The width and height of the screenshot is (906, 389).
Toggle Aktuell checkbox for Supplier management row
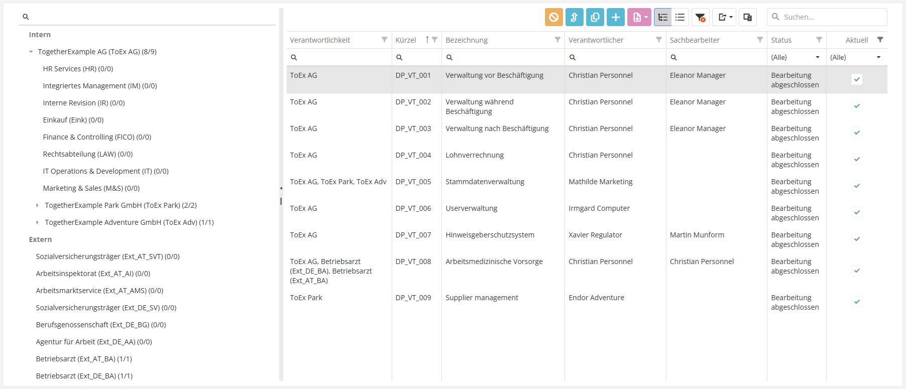click(x=857, y=302)
